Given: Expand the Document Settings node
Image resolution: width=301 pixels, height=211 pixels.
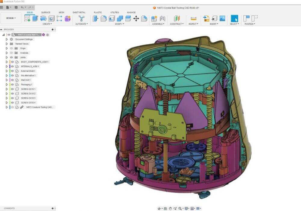Looking at the screenshot, I should pyautogui.click(x=7, y=39).
